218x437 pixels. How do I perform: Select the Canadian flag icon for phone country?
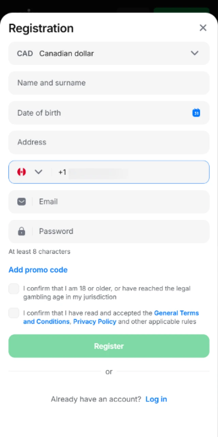tap(21, 172)
